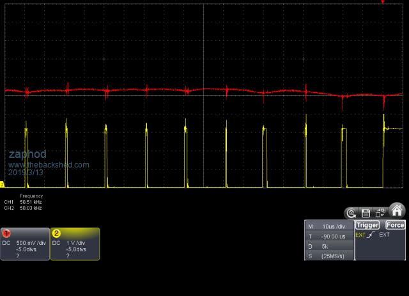
Task: Open the 10us/div timebase setting
Action: (x=328, y=226)
